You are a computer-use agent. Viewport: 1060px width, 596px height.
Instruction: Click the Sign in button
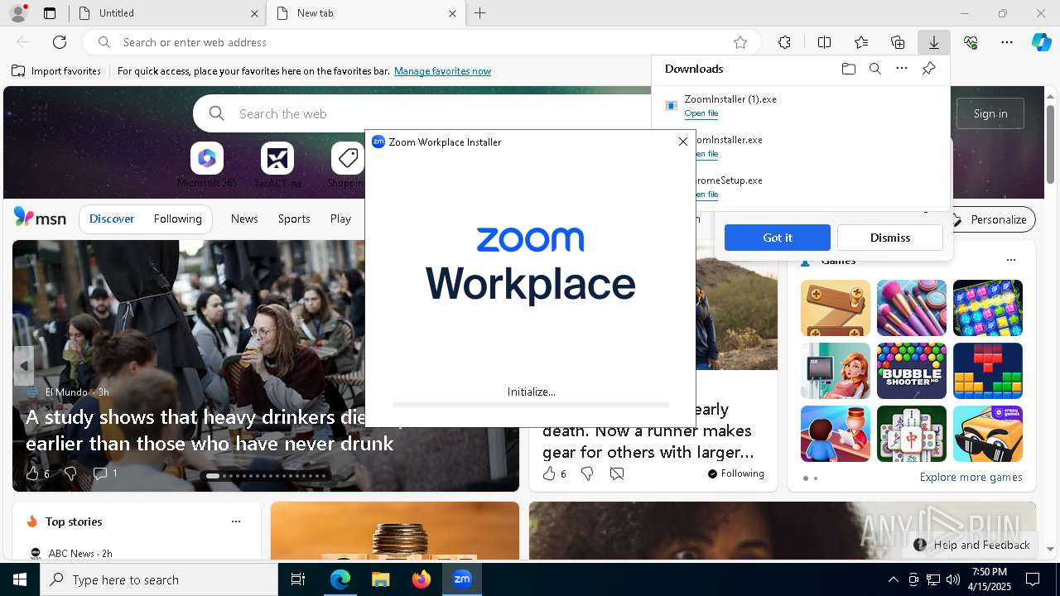click(x=990, y=113)
